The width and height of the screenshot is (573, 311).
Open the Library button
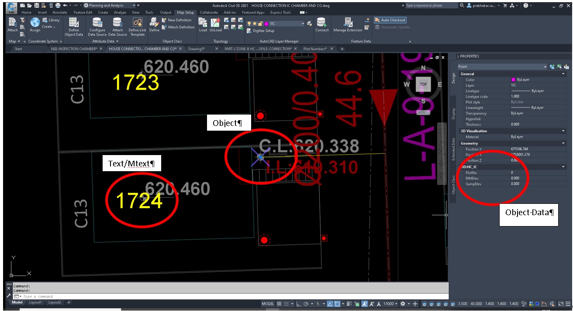tap(51, 20)
